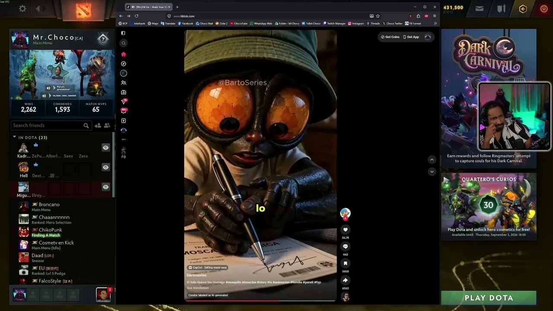Viewport: 553px width, 311px height.
Task: Open TikTok More options ellipsis
Action: [x=124, y=140]
